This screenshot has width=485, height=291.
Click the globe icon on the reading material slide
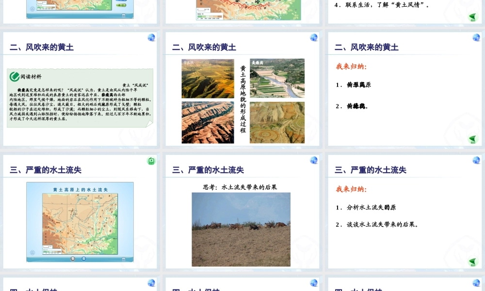(x=151, y=37)
